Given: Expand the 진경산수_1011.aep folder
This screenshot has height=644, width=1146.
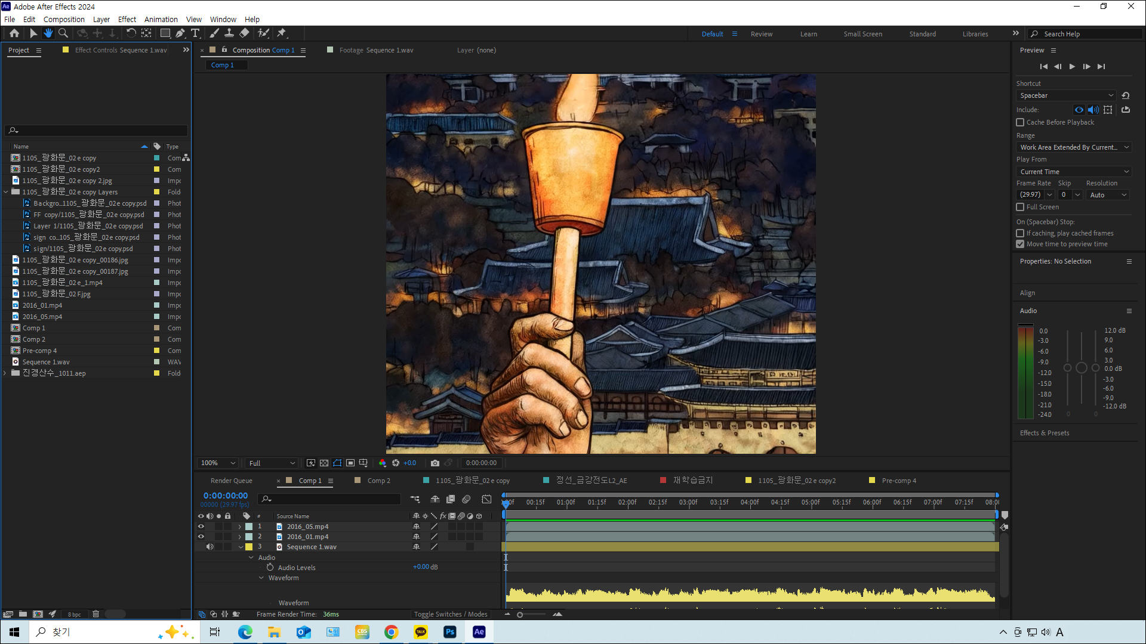Looking at the screenshot, I should 5,373.
